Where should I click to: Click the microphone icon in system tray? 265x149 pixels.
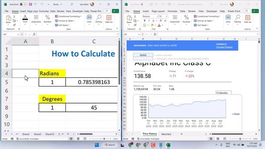pyautogui.click(x=221, y=145)
